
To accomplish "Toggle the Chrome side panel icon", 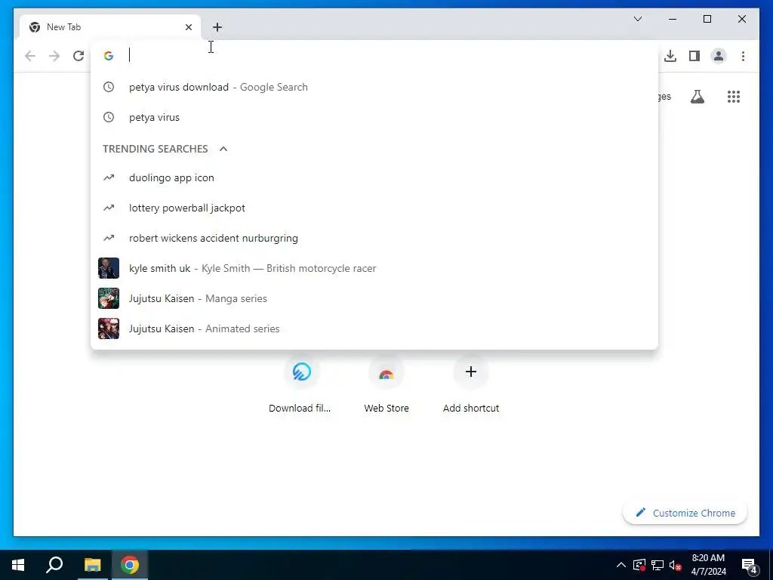I will pos(694,56).
